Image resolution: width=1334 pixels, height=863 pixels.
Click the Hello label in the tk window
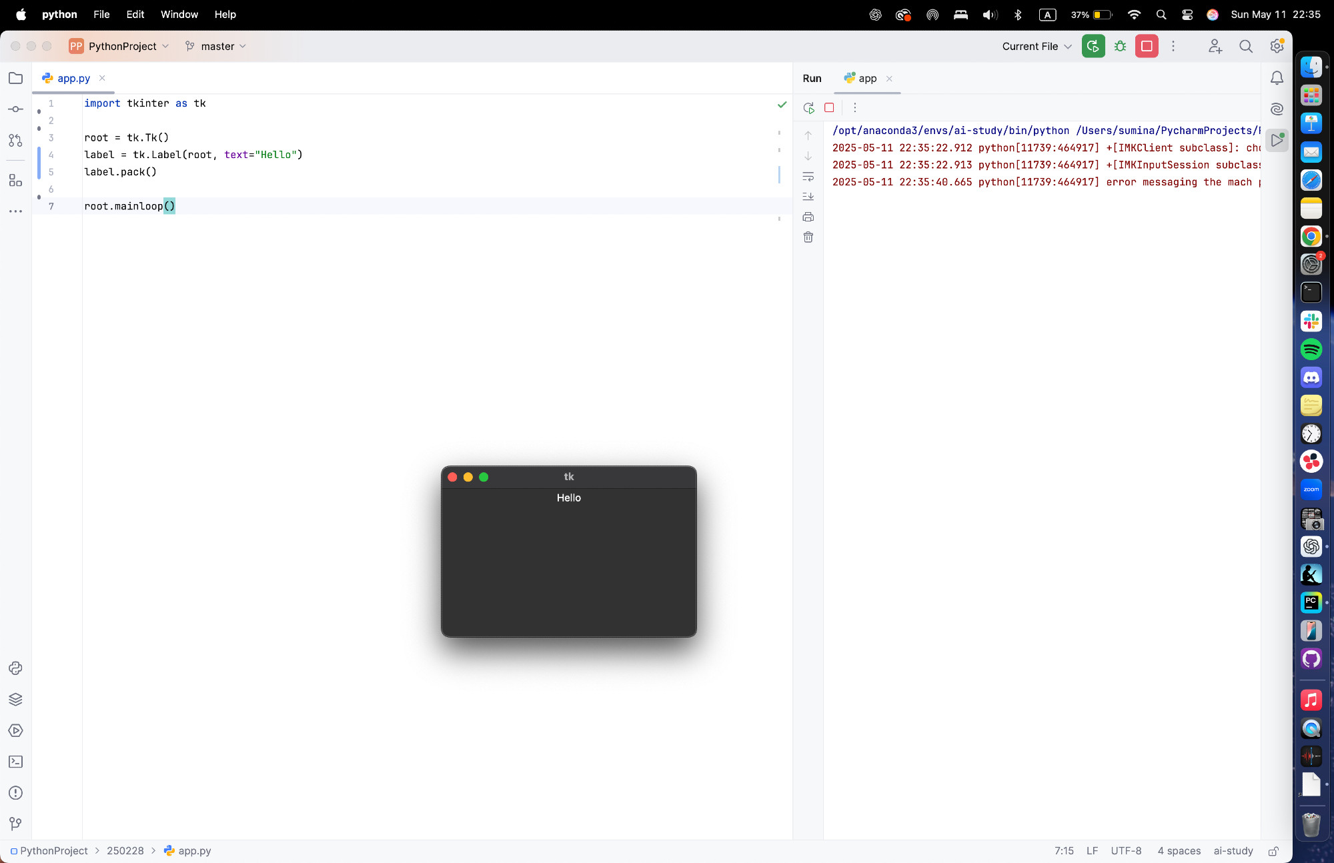click(569, 498)
